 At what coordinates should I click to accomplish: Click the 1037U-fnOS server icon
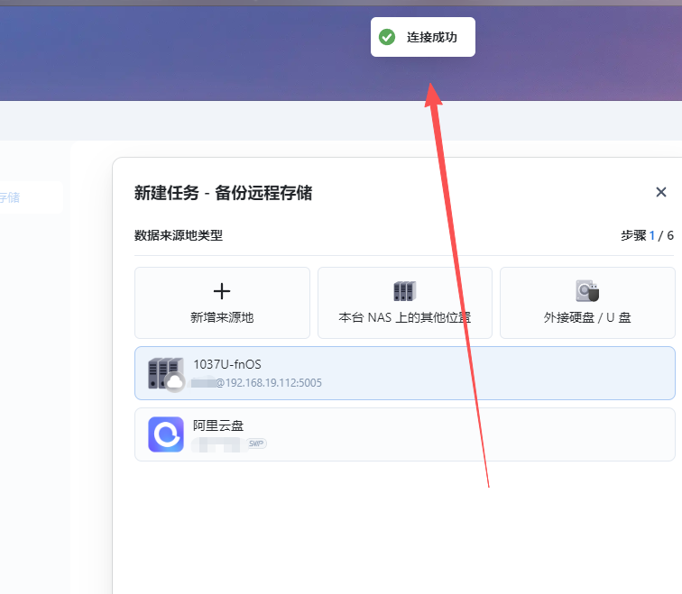coord(166,374)
